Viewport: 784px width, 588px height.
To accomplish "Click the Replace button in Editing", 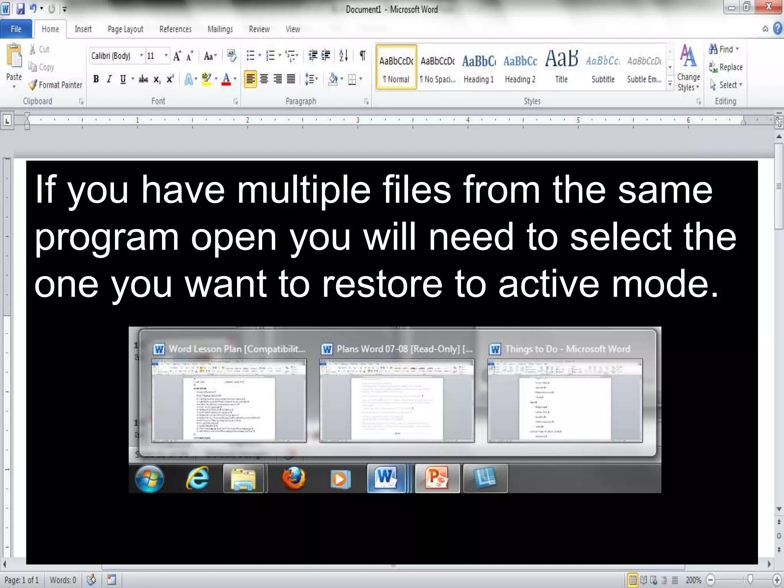I will (x=725, y=67).
